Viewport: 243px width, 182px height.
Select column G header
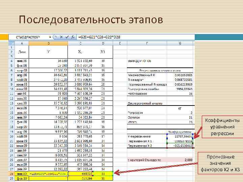pyautogui.click(x=180, y=43)
